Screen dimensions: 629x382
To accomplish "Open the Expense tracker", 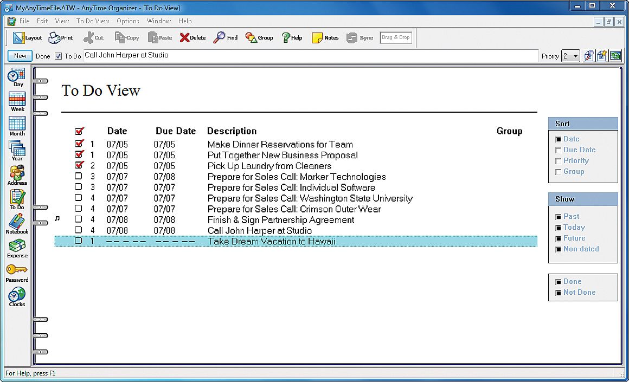I will 17,248.
